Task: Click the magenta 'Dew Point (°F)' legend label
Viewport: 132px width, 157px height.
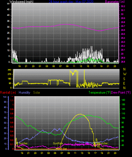Action: (x=121, y=93)
